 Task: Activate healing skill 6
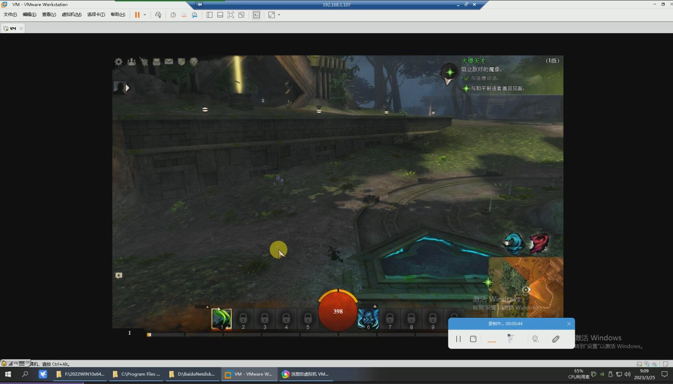(368, 319)
